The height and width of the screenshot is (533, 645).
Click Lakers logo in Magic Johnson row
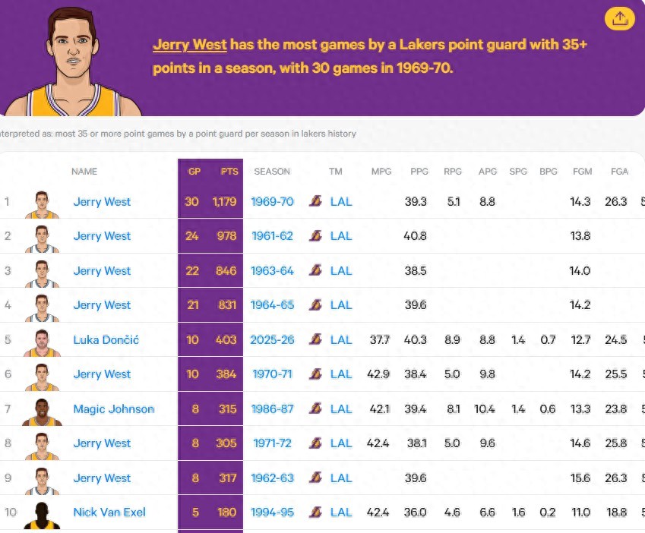315,408
